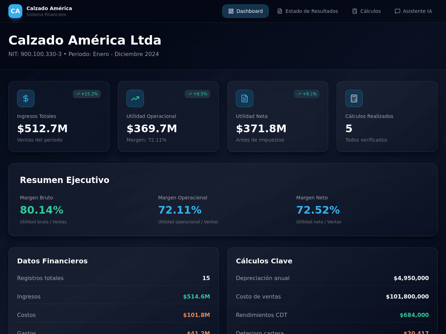
Task: Click the trending arrow icon on Utilidad Operacional card
Action: point(135,98)
